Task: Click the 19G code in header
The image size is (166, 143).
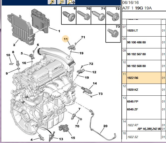Action: coord(139,8)
